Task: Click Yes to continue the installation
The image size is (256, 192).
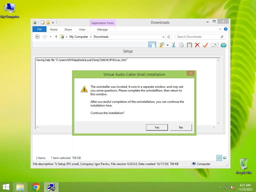Action: pyautogui.click(x=157, y=127)
